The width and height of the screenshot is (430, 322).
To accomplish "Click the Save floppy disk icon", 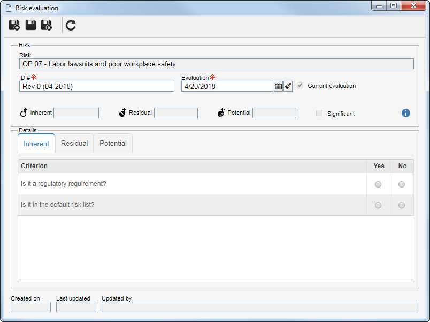I will coord(30,25).
